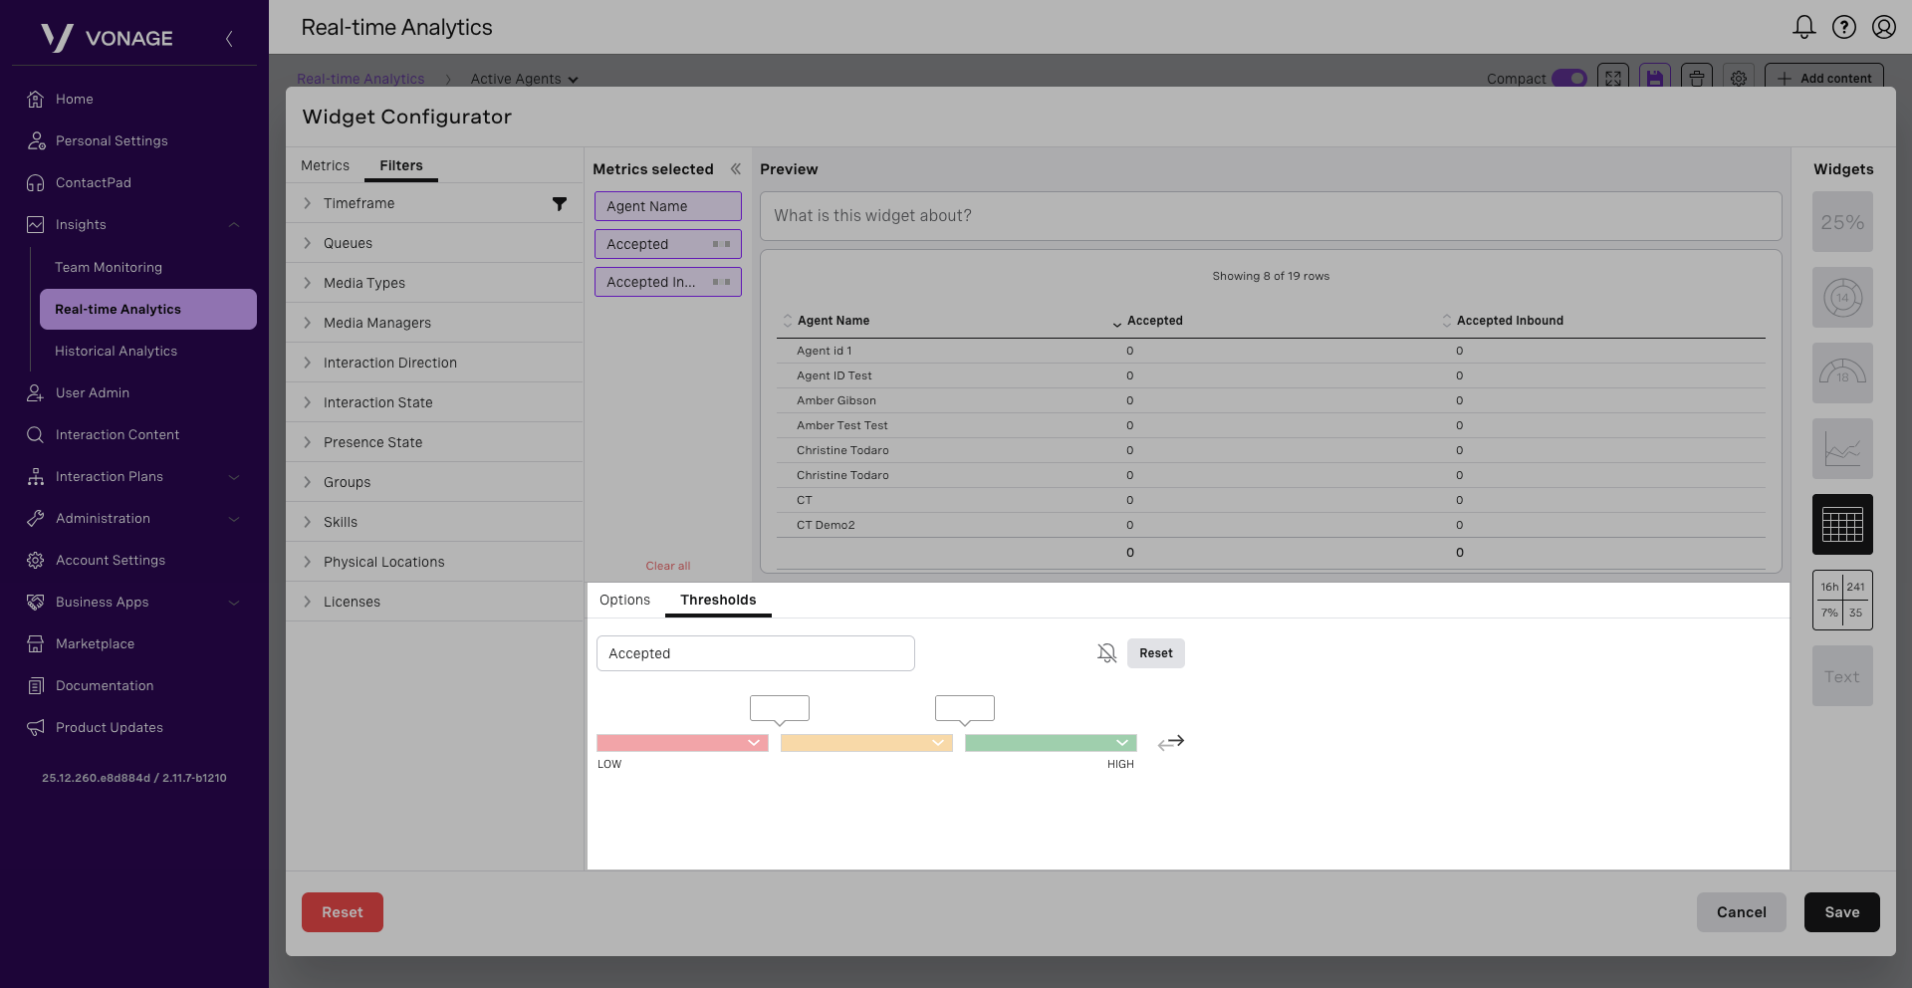Select the table widget icon
This screenshot has width=1912, height=988.
[x=1842, y=524]
